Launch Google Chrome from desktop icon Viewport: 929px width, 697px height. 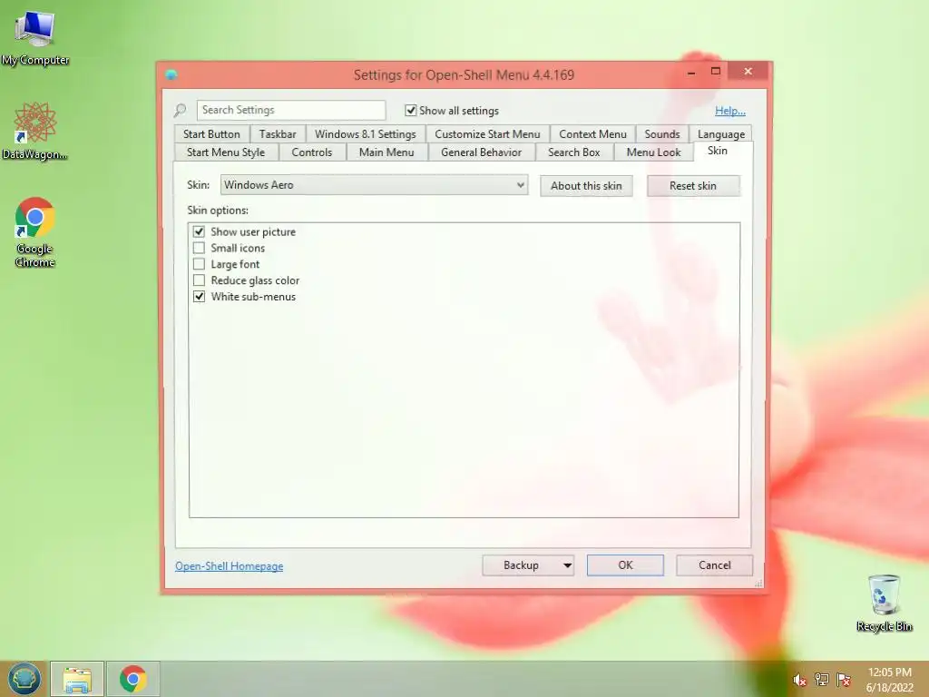coord(34,231)
